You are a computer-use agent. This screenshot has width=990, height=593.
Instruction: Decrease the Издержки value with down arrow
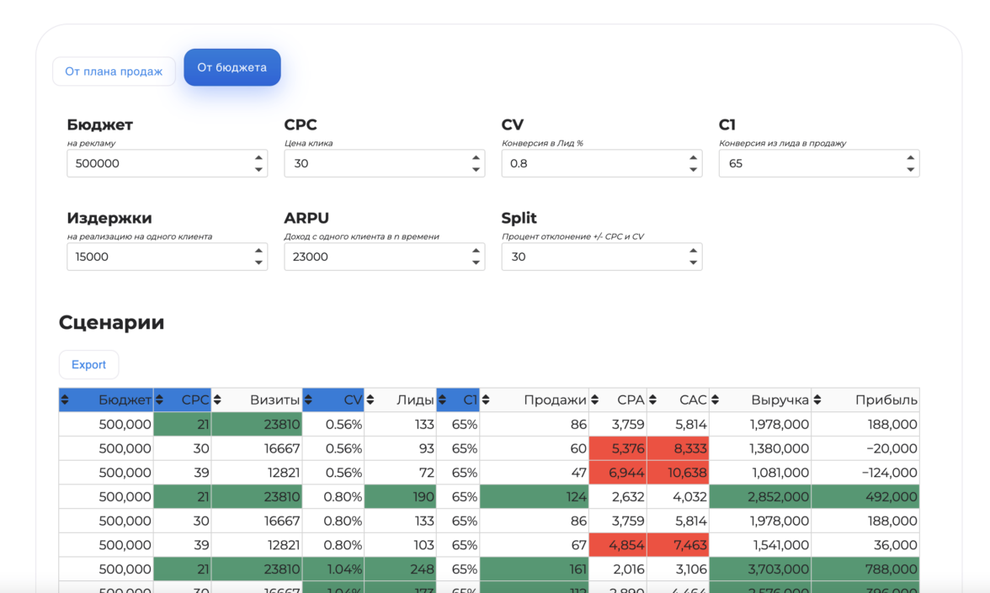258,263
